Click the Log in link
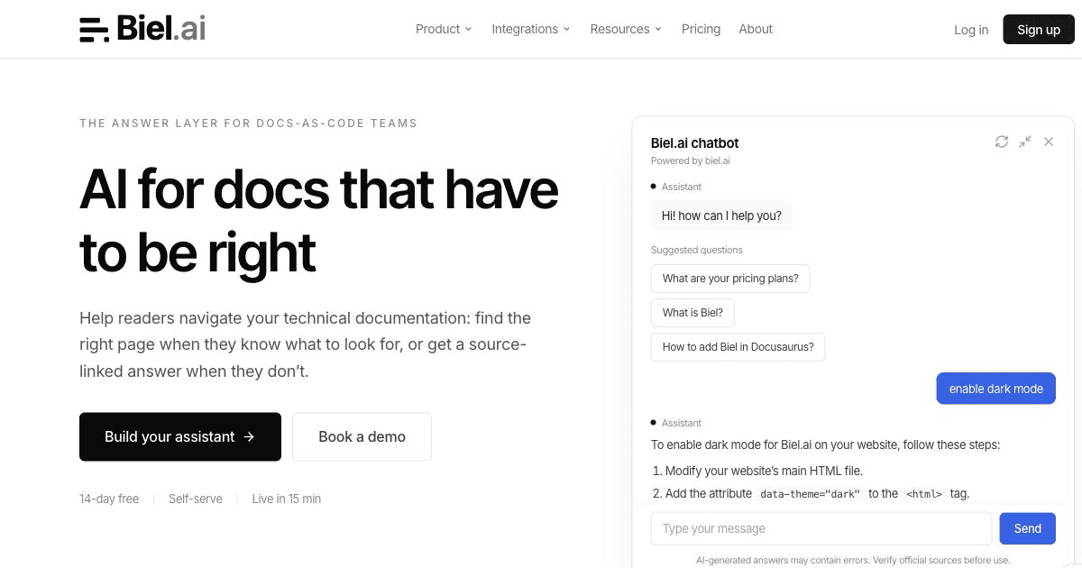This screenshot has width=1082, height=568. (971, 30)
